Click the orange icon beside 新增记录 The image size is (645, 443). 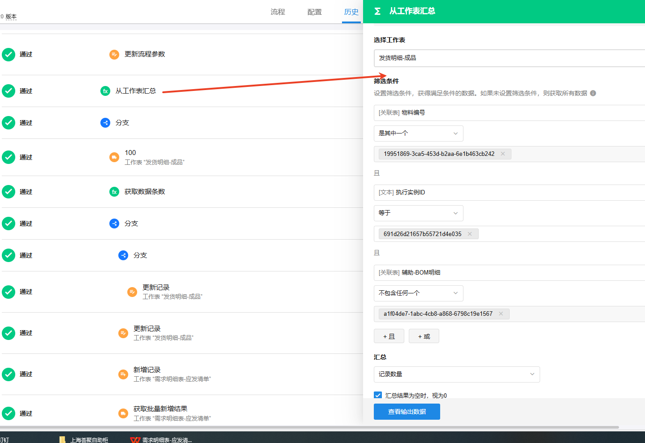pyautogui.click(x=123, y=374)
